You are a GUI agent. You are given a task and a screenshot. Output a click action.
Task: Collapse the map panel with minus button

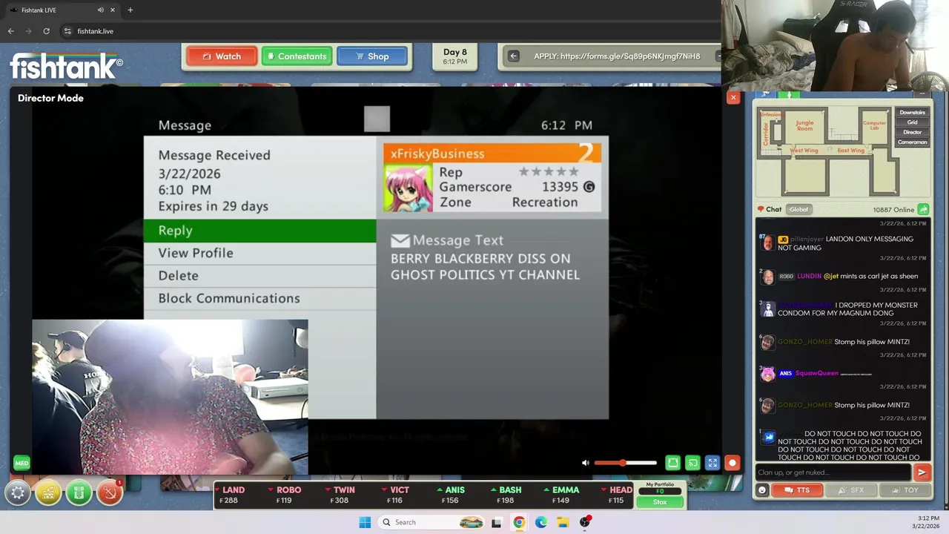click(x=922, y=95)
